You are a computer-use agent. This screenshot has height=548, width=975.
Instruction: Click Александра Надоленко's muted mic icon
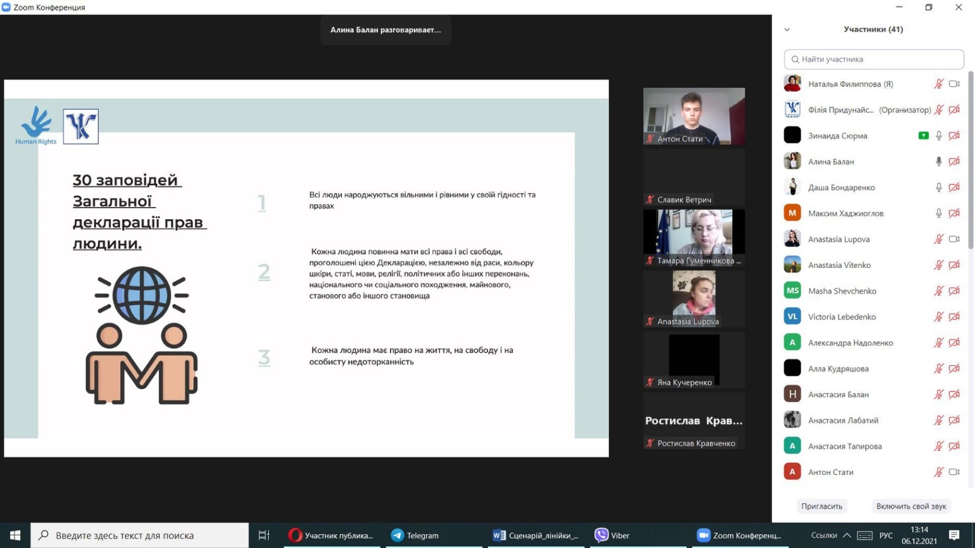[x=939, y=343]
